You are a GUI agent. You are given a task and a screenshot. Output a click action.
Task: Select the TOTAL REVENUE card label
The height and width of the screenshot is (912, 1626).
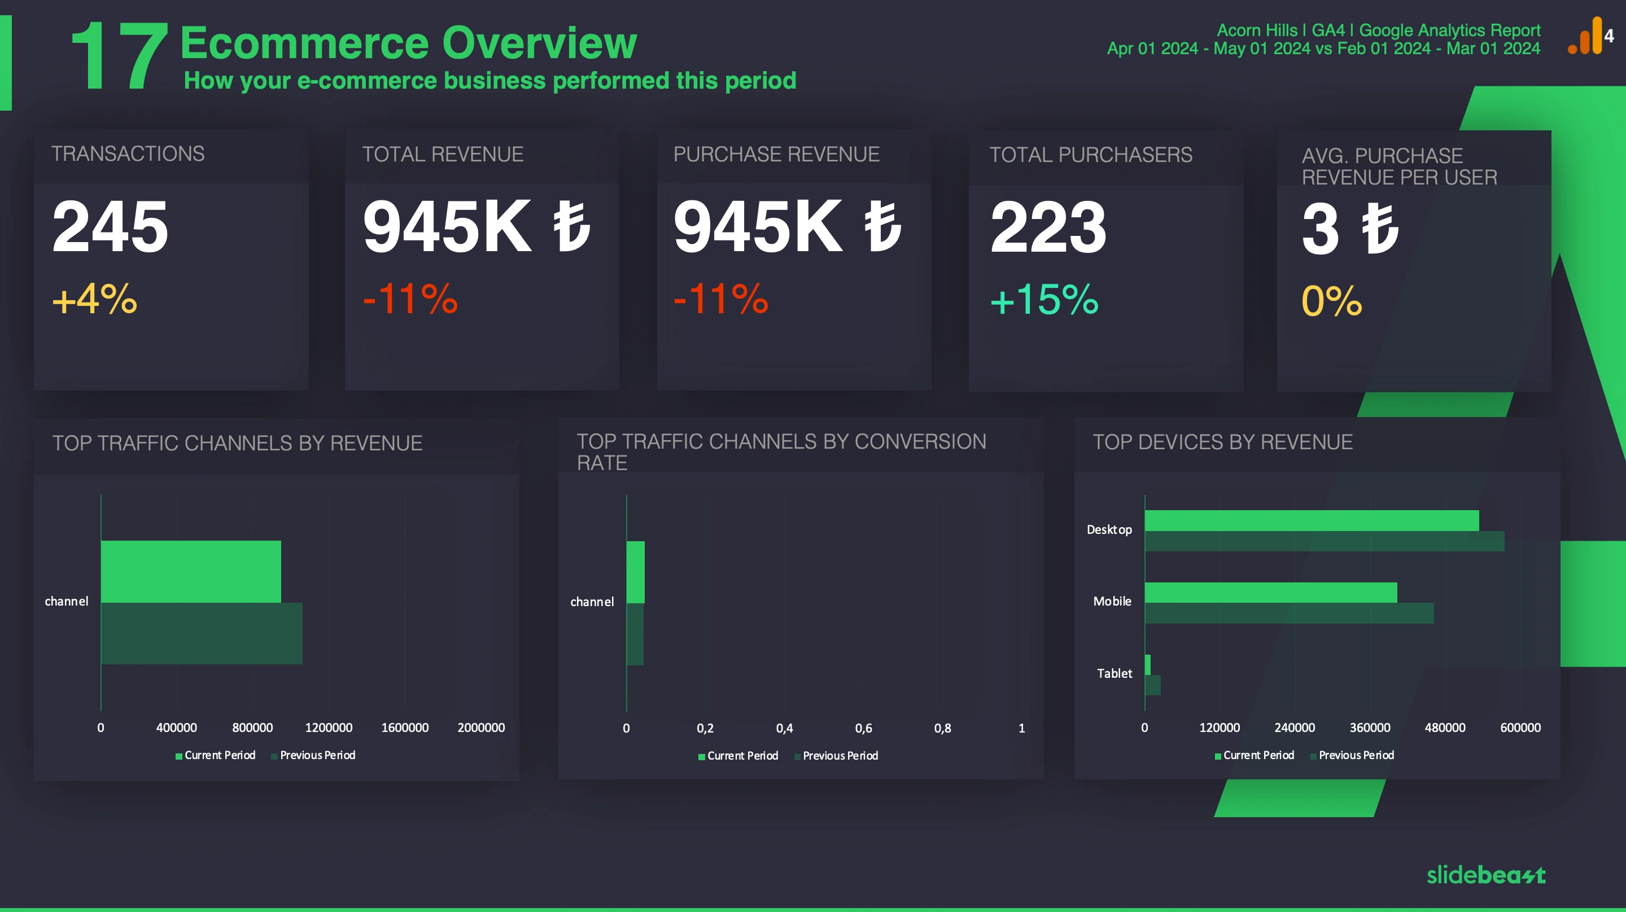(x=443, y=155)
